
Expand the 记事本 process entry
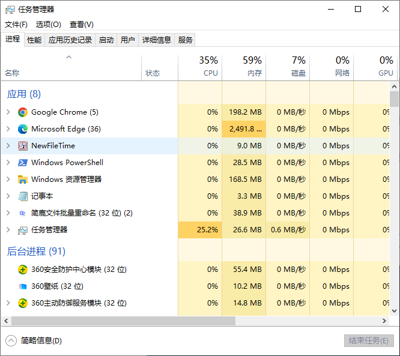8,196
